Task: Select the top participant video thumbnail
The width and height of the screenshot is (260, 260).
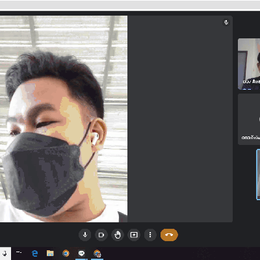Action: coord(249,64)
